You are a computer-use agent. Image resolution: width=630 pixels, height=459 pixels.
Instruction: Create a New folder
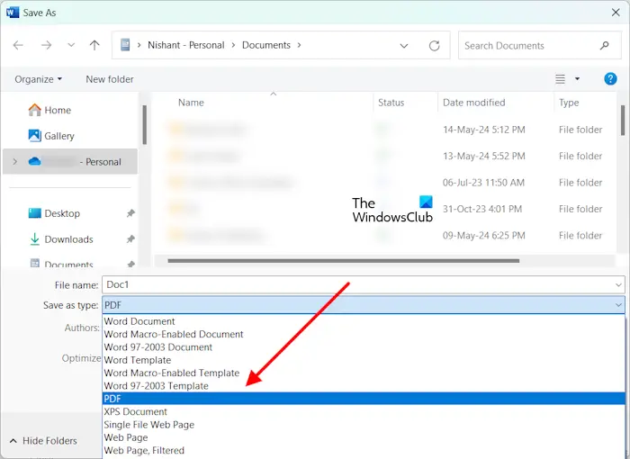pyautogui.click(x=110, y=79)
